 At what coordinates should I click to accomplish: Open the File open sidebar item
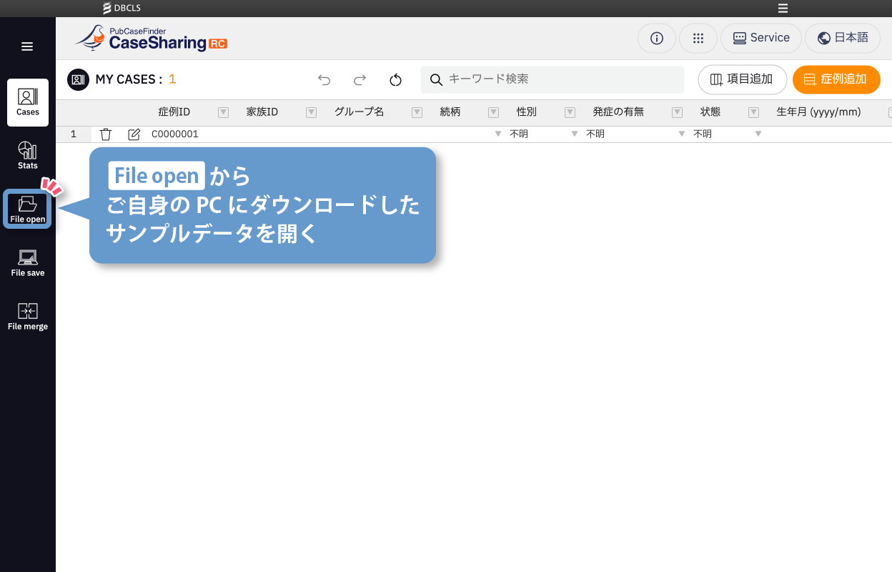tap(28, 209)
